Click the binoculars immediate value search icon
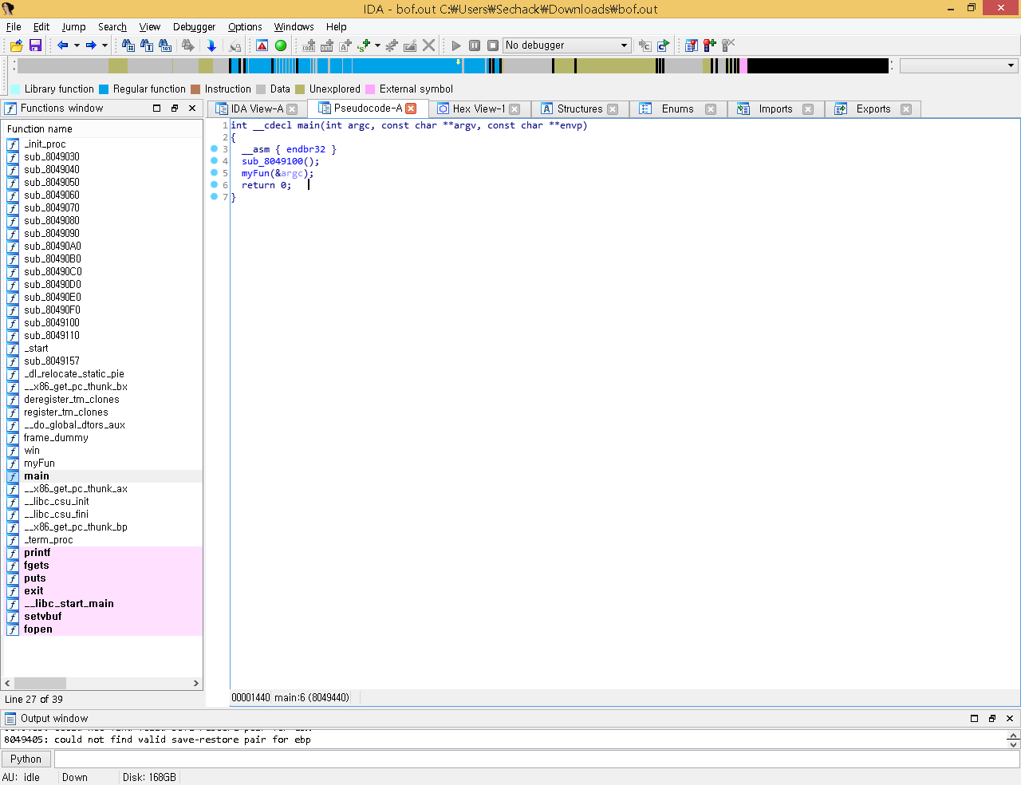This screenshot has width=1021, height=785. click(x=128, y=45)
